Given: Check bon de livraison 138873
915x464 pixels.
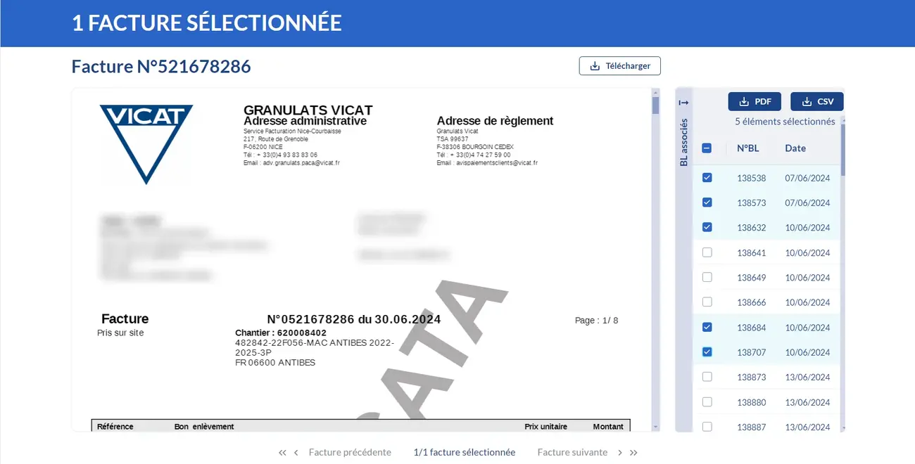Looking at the screenshot, I should [x=707, y=376].
